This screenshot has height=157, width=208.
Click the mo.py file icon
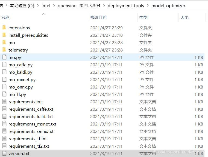[4, 57]
